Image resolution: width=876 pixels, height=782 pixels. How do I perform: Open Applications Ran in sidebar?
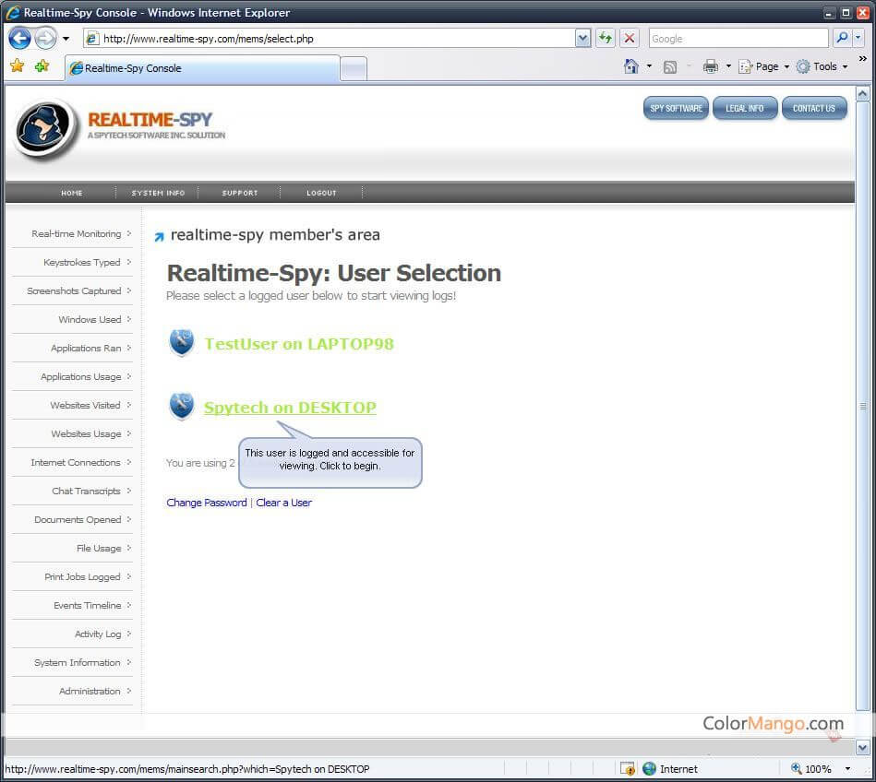pos(86,349)
